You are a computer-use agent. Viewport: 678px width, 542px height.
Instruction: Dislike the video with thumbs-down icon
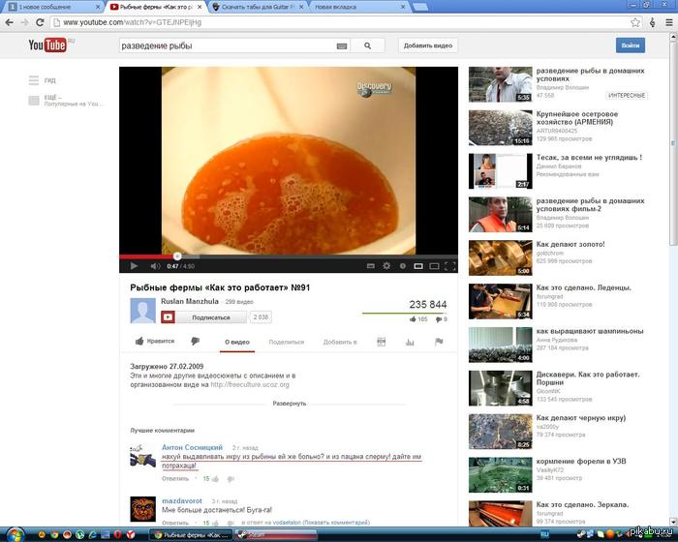(x=195, y=342)
